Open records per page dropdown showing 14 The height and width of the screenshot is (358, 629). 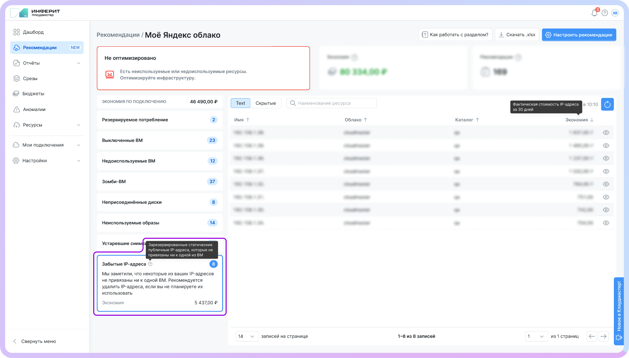(x=246, y=336)
